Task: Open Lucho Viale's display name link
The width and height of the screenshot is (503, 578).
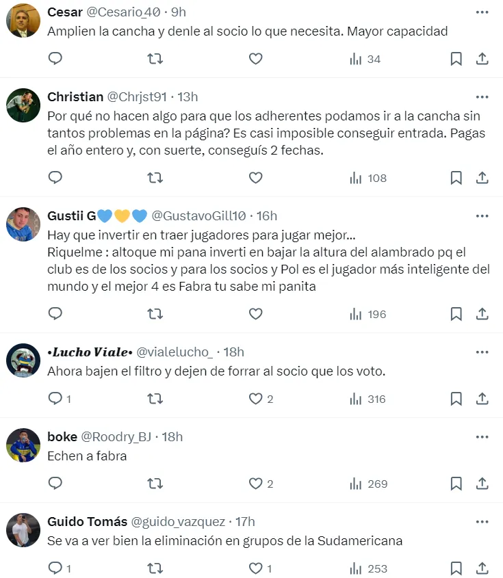Action: pyautogui.click(x=88, y=352)
